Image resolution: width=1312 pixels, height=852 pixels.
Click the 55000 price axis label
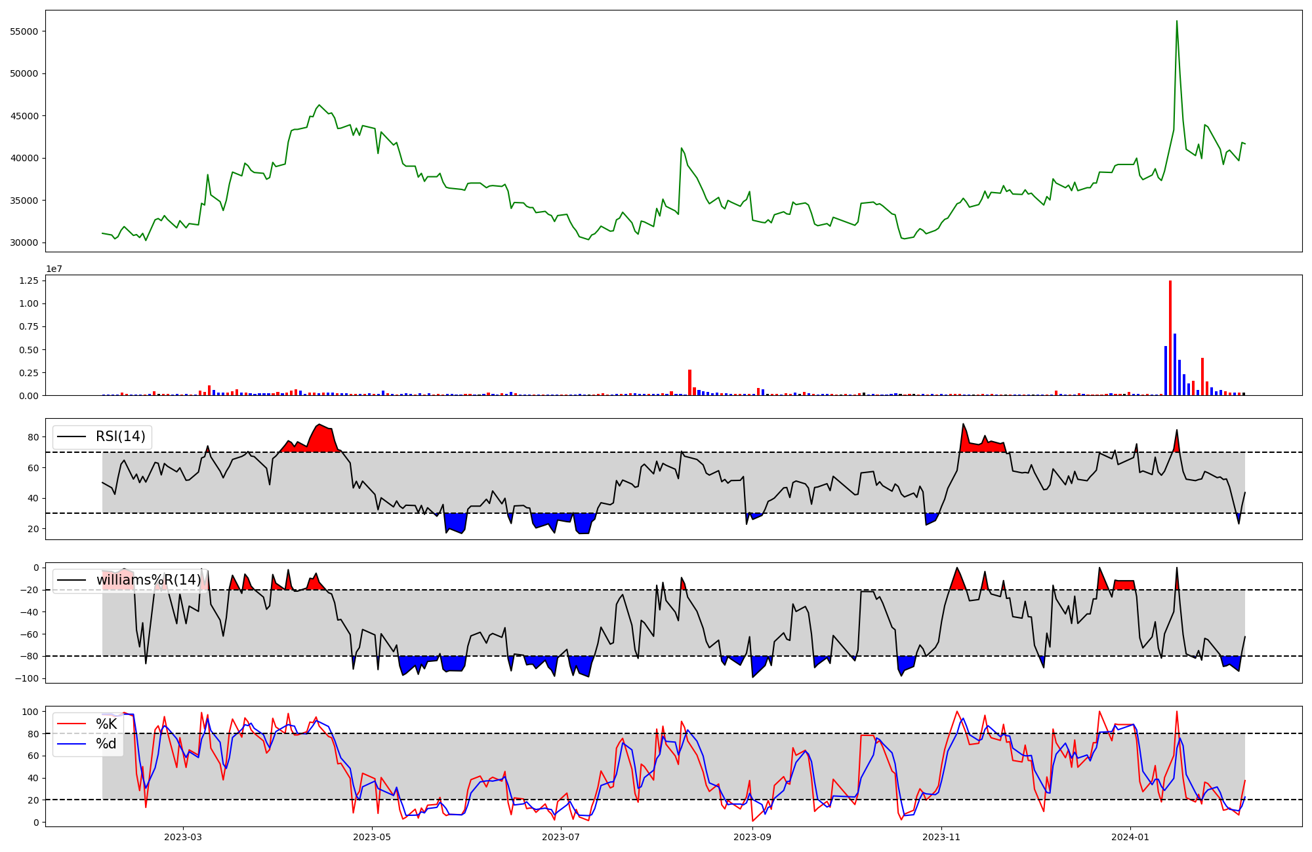pyautogui.click(x=24, y=31)
